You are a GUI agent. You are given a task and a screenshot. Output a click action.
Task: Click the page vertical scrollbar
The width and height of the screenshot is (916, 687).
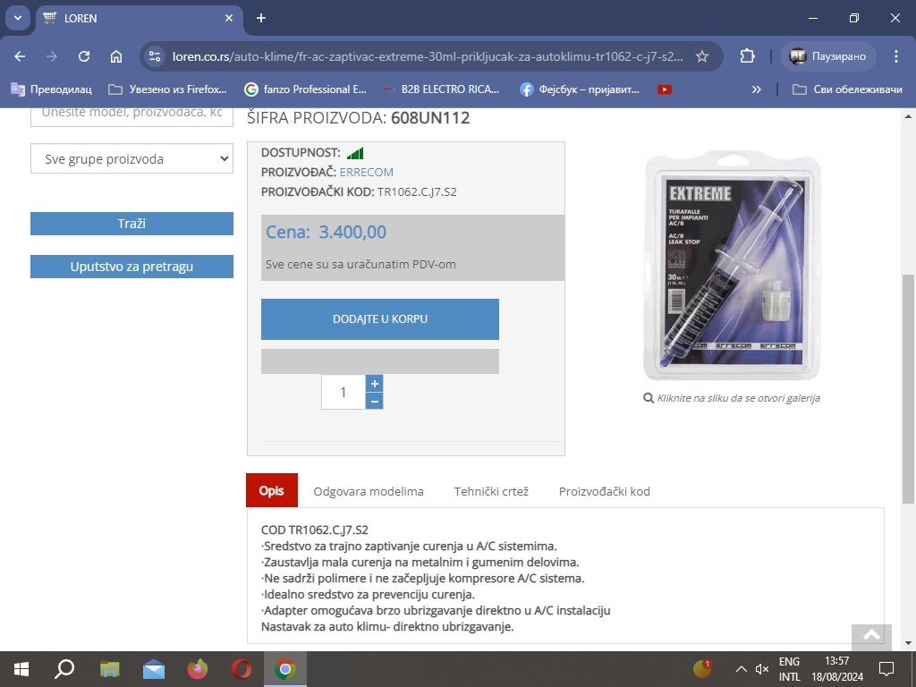pyautogui.click(x=908, y=385)
